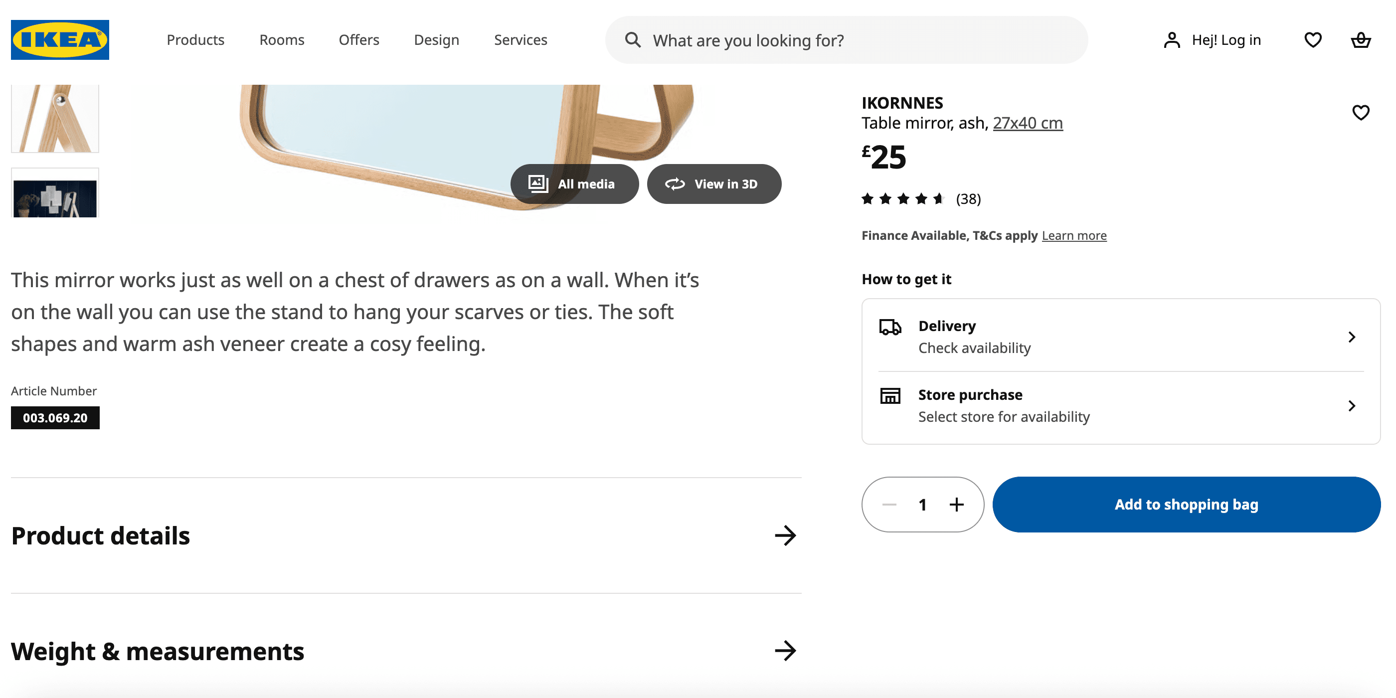The height and width of the screenshot is (698, 1396).
Task: Open favourites heart icon in header
Action: click(1313, 39)
